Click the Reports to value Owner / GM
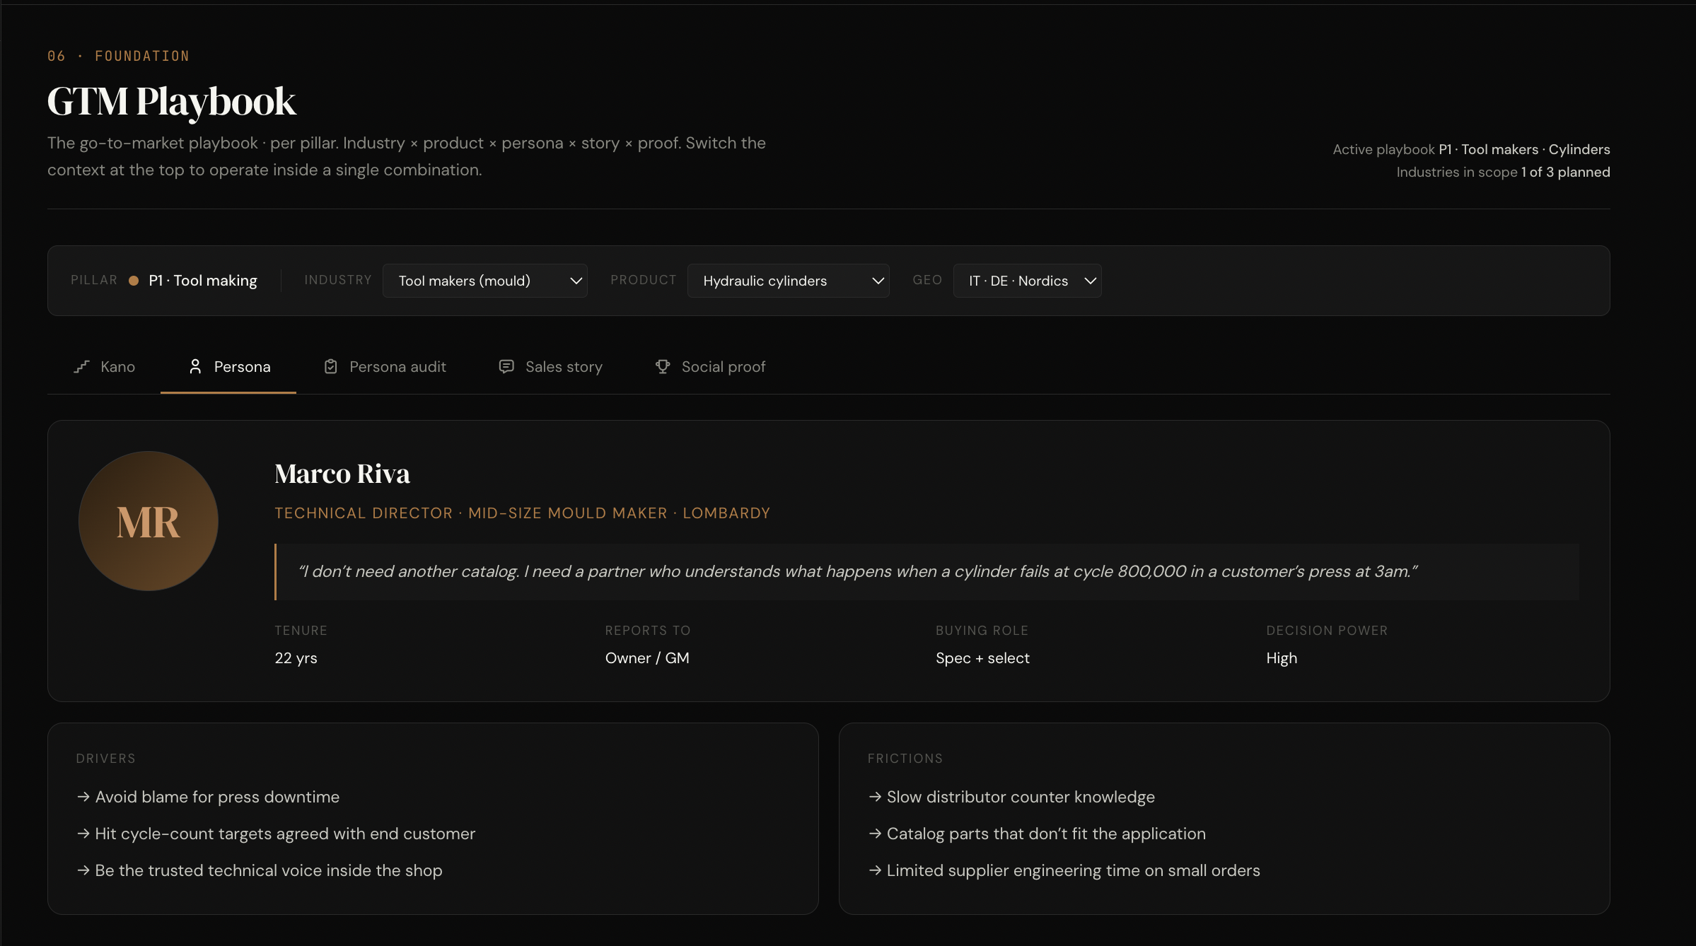The height and width of the screenshot is (946, 1696). pyautogui.click(x=647, y=658)
